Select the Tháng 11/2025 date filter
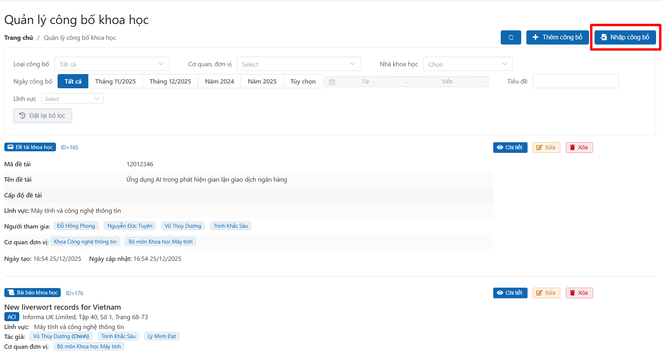The image size is (662, 357). (115, 82)
